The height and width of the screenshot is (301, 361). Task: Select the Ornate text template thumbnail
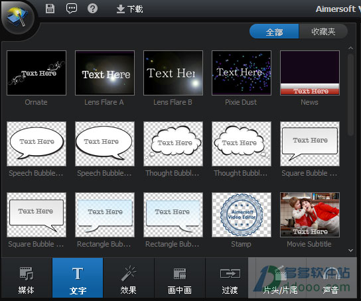(36, 73)
